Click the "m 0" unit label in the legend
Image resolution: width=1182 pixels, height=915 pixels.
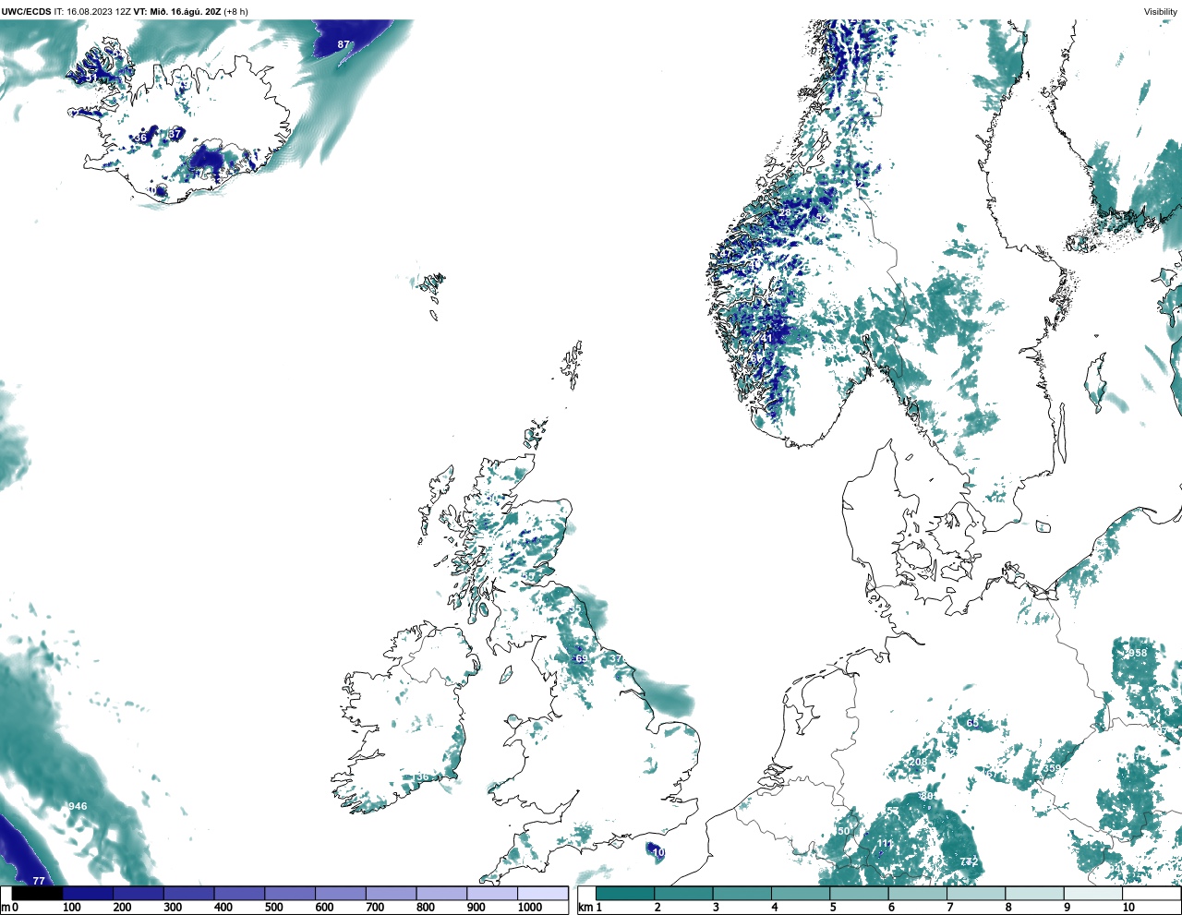[9, 908]
